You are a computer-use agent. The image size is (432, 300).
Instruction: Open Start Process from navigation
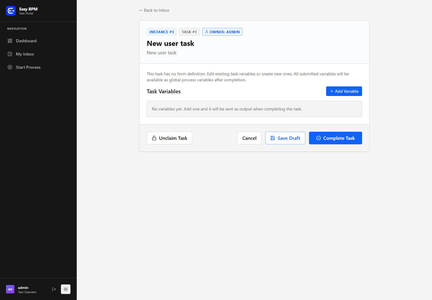click(x=38, y=67)
